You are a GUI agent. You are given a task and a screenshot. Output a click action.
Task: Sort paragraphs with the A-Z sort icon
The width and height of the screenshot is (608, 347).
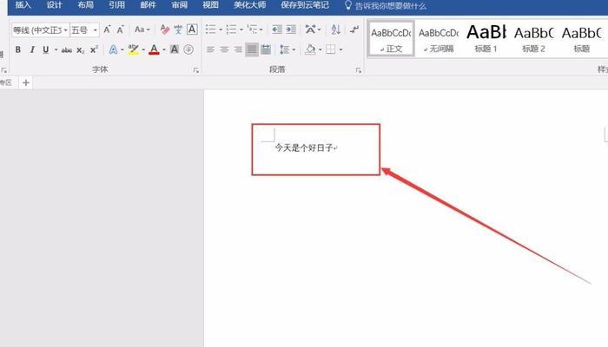[x=336, y=29]
